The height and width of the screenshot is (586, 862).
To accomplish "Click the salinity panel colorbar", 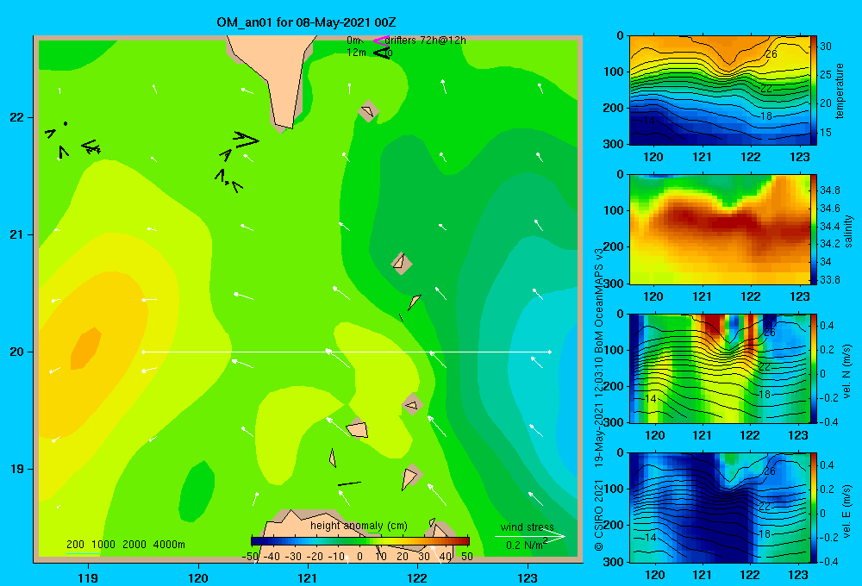I will [x=814, y=229].
